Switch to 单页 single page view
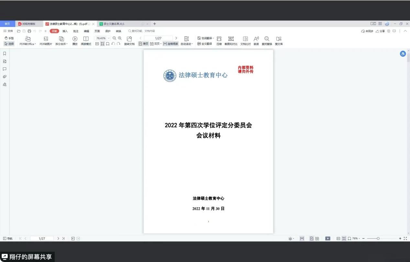 pos(143,44)
